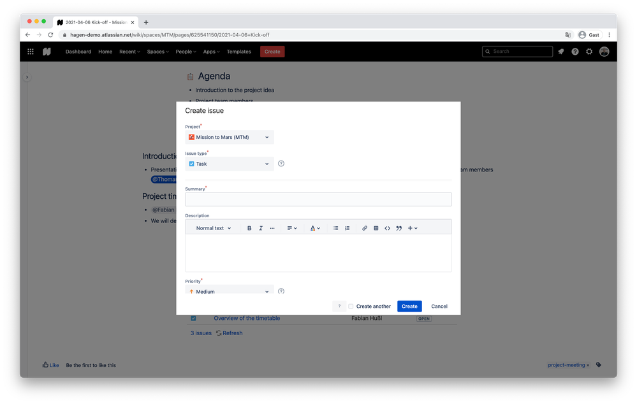637x404 pixels.
Task: Open the app switcher grid icon
Action: coord(31,52)
